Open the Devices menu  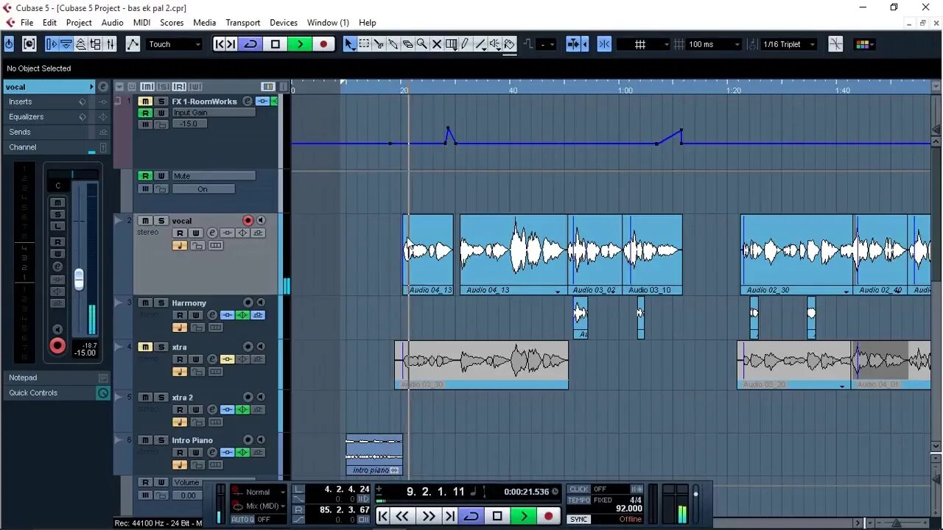point(284,23)
